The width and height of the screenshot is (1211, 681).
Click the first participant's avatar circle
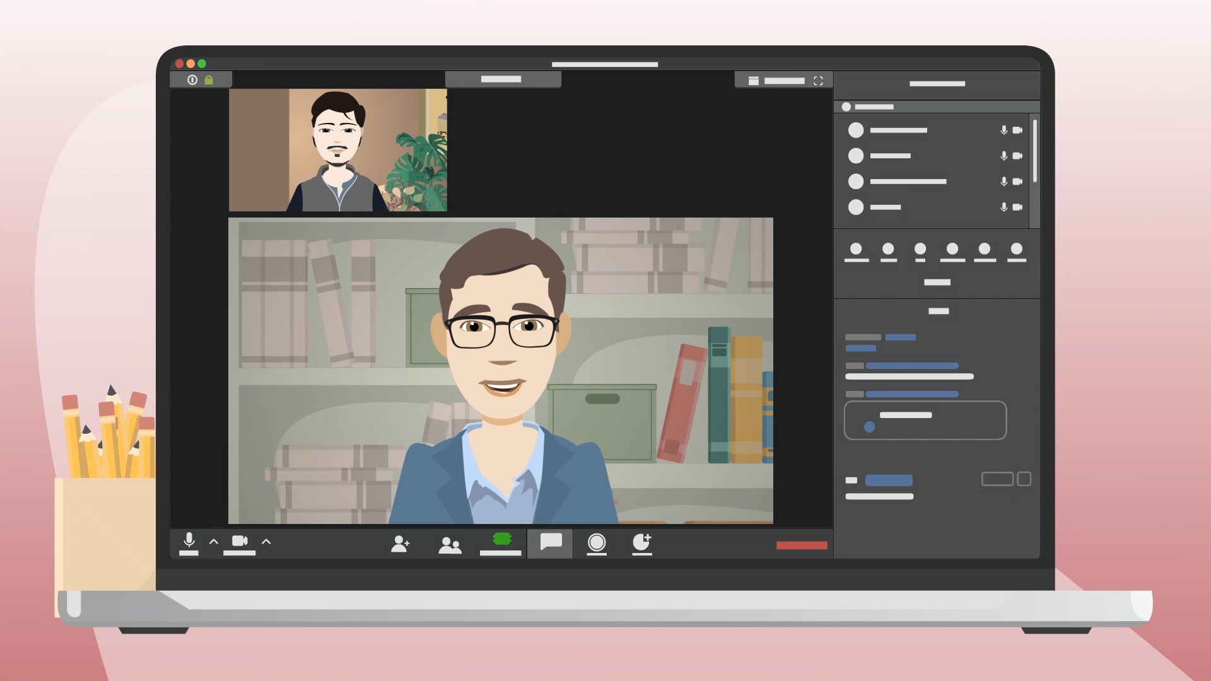(x=856, y=130)
